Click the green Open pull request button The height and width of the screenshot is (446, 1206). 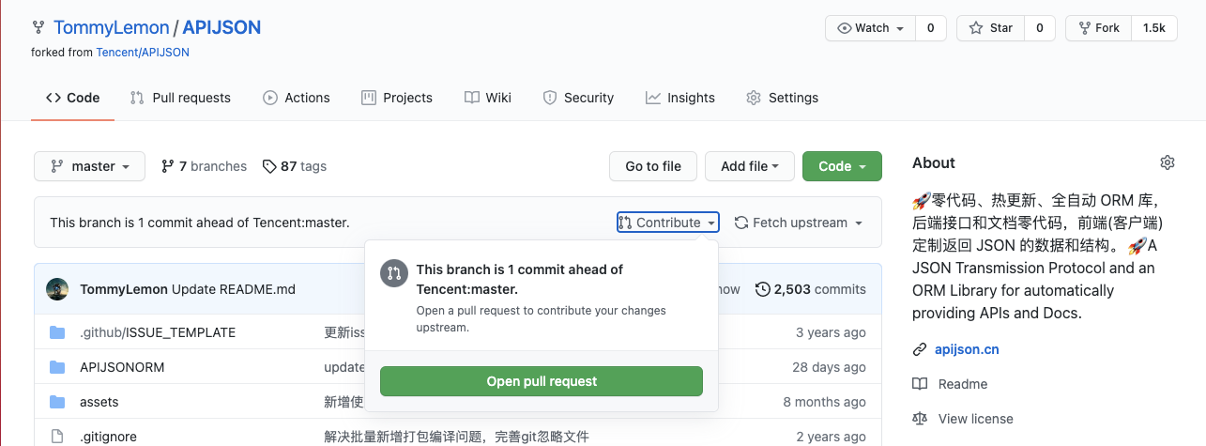[542, 381]
